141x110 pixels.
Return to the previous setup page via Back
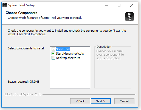pyautogui.click(x=80, y=101)
